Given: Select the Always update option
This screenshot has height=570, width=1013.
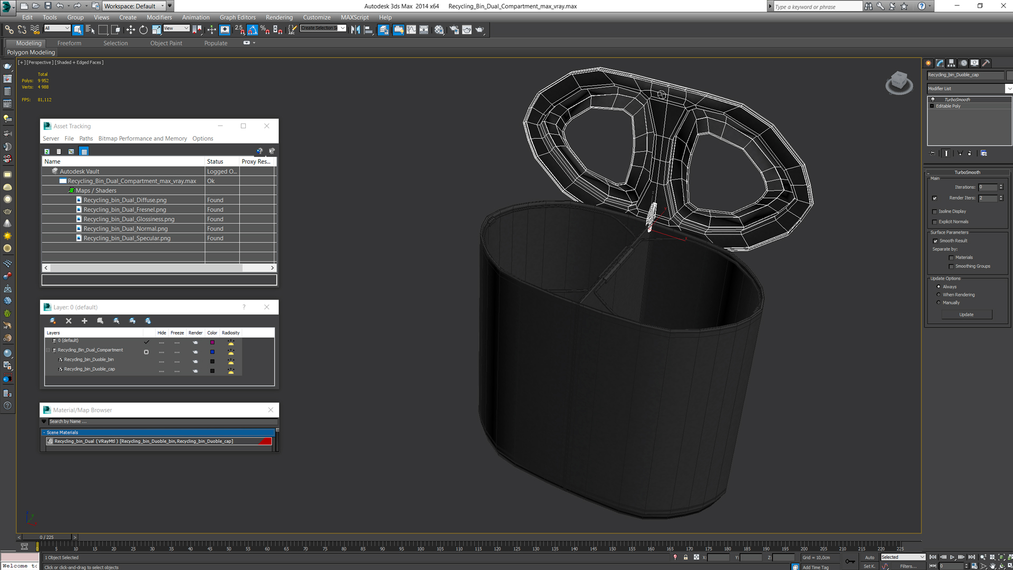Looking at the screenshot, I should pos(938,287).
